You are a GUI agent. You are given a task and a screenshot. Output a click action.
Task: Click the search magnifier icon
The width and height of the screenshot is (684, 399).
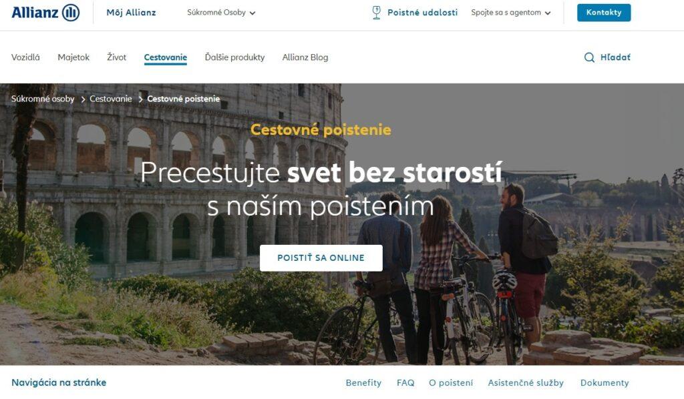pyautogui.click(x=589, y=57)
